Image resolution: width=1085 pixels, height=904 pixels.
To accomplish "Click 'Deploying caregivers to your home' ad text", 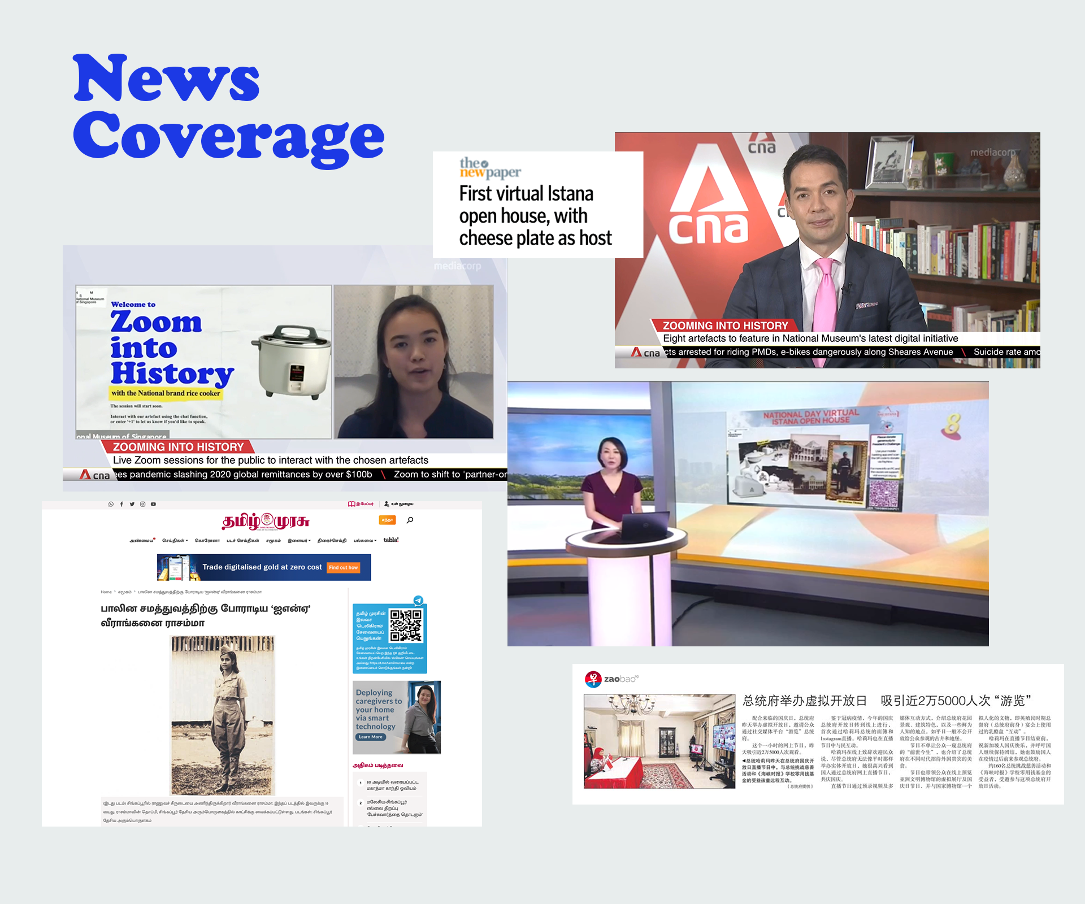I will click(x=379, y=710).
